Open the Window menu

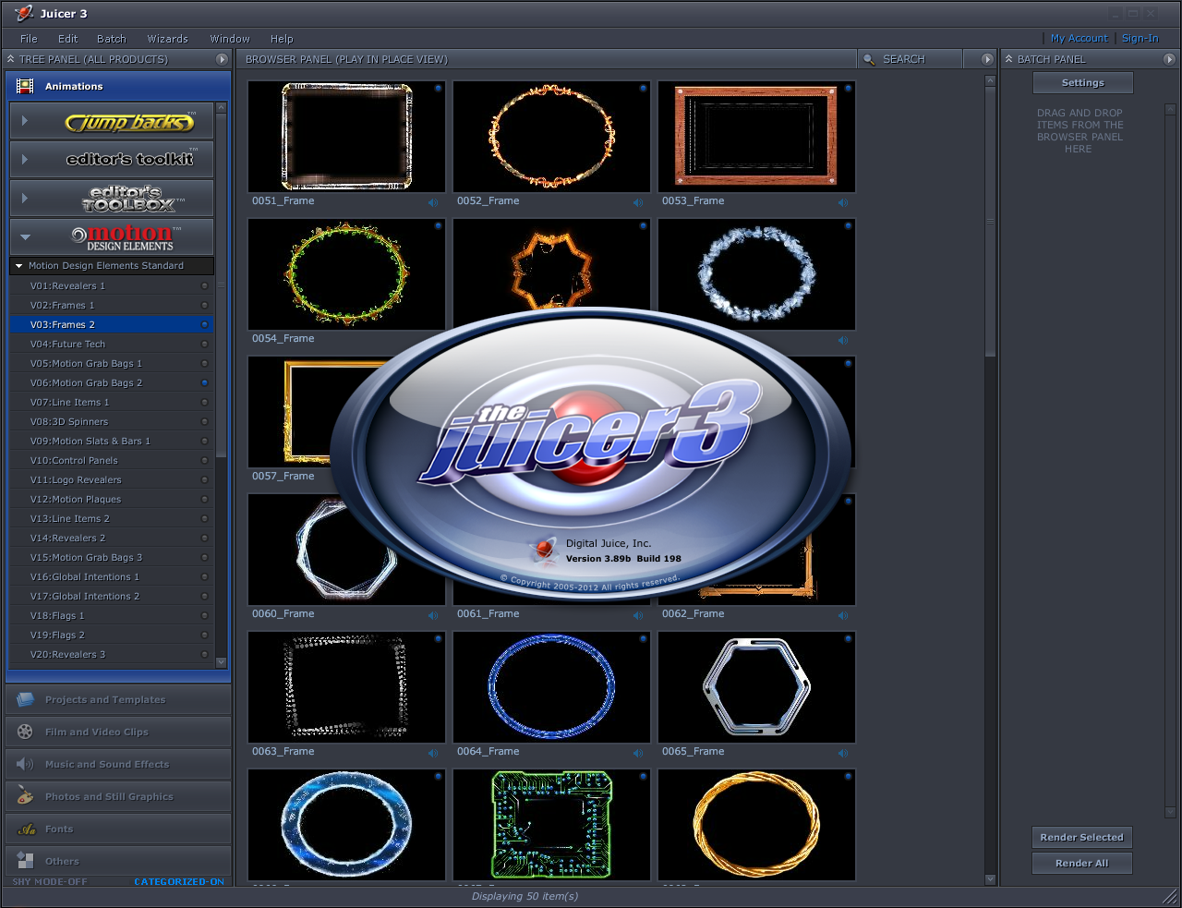coord(230,39)
